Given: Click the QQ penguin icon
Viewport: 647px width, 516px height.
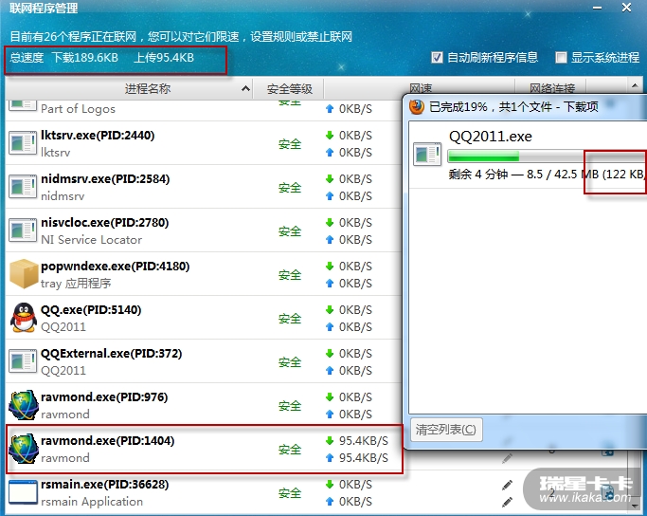Looking at the screenshot, I should point(24,318).
